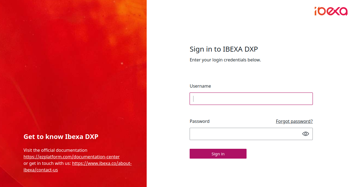
Task: Click the documentation hyperlink under the left panel
Action: coord(71,157)
